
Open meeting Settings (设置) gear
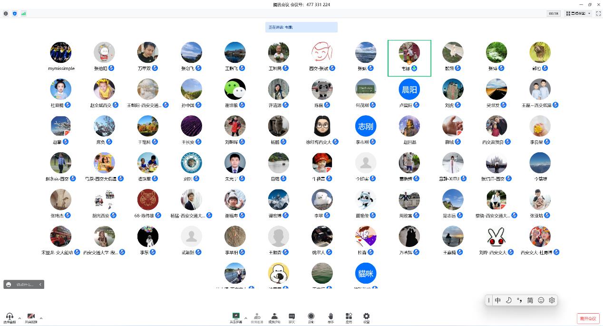click(x=366, y=317)
